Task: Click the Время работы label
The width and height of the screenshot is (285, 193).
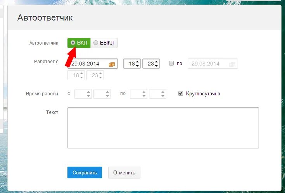Action: point(42,94)
